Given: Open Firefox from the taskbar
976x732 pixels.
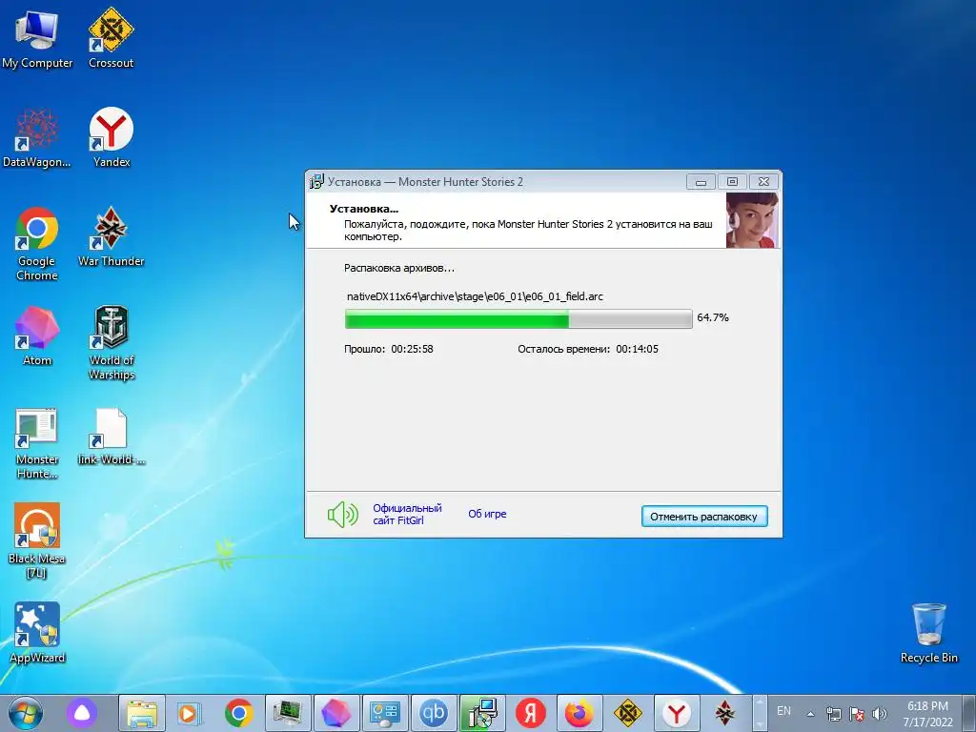Looking at the screenshot, I should point(579,713).
